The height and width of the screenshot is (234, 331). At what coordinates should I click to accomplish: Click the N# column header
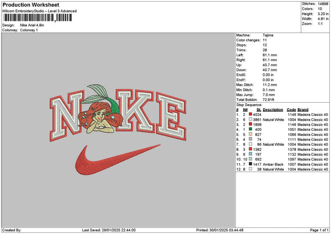[x=245, y=110]
